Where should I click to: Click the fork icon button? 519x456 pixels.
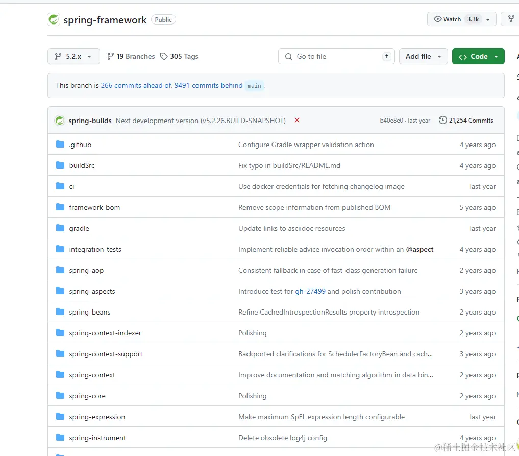(x=511, y=19)
